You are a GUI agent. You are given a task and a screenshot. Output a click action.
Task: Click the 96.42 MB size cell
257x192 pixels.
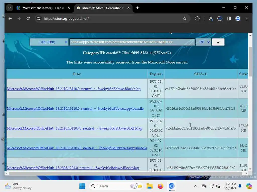coord(243,148)
